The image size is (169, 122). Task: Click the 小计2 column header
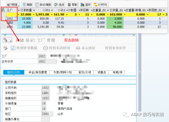[x=58, y=10]
